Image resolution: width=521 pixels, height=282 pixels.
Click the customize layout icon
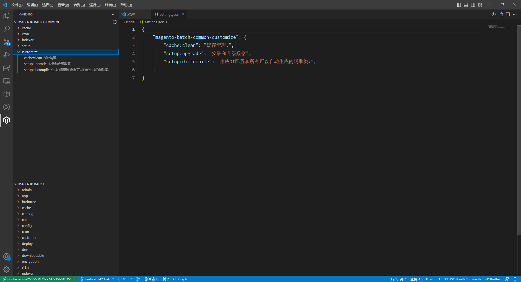click(480, 5)
